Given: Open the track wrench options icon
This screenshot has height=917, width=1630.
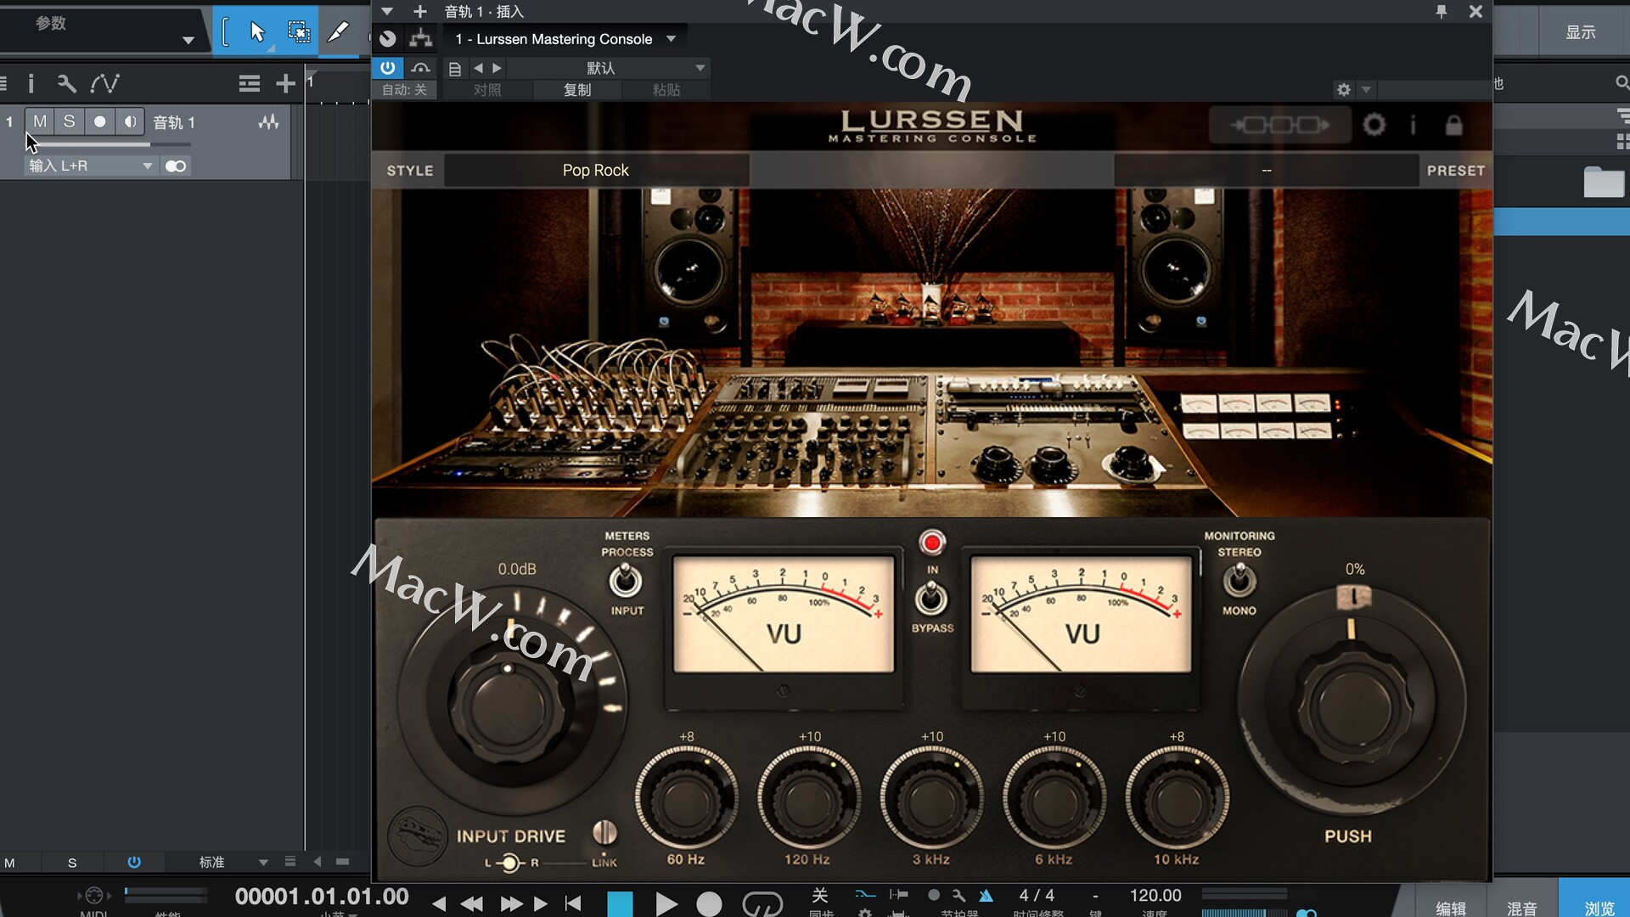Looking at the screenshot, I should pyautogui.click(x=66, y=83).
